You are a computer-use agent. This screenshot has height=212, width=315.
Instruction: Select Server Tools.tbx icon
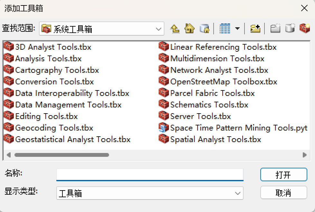pyautogui.click(x=164, y=116)
